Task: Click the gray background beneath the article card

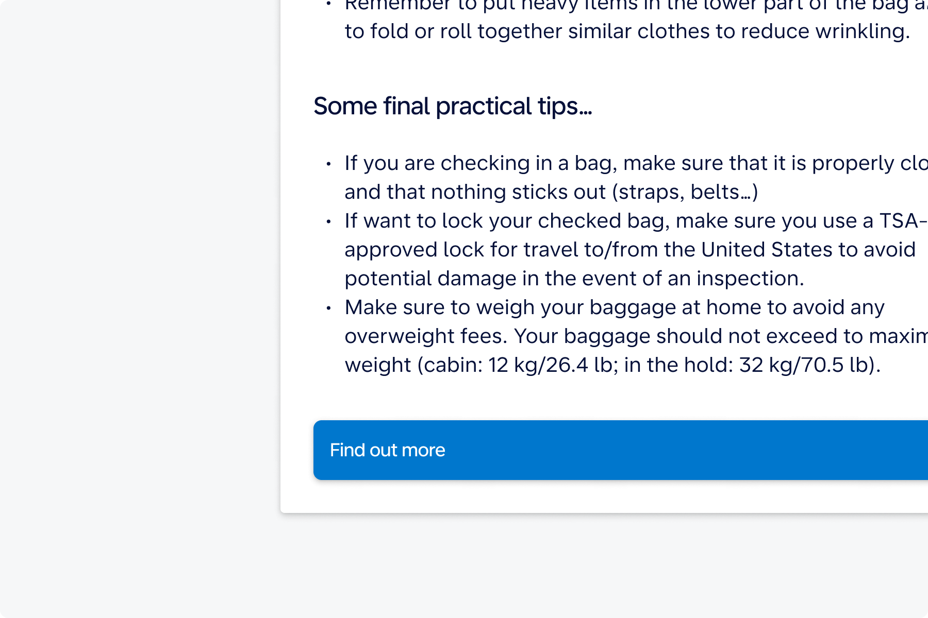Action: [567, 566]
